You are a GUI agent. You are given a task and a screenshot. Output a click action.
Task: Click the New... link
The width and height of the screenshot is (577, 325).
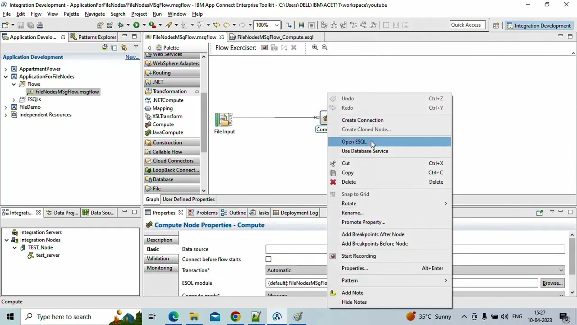(x=132, y=57)
